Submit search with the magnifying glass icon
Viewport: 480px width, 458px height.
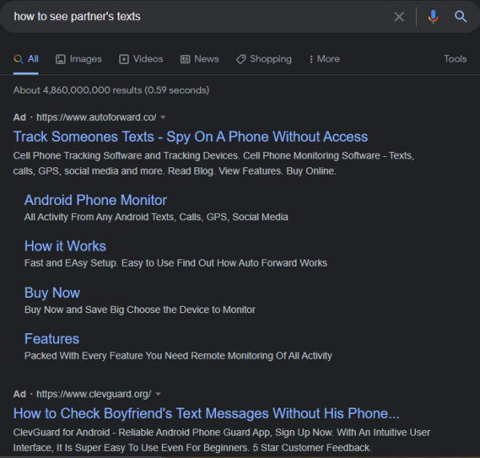461,17
